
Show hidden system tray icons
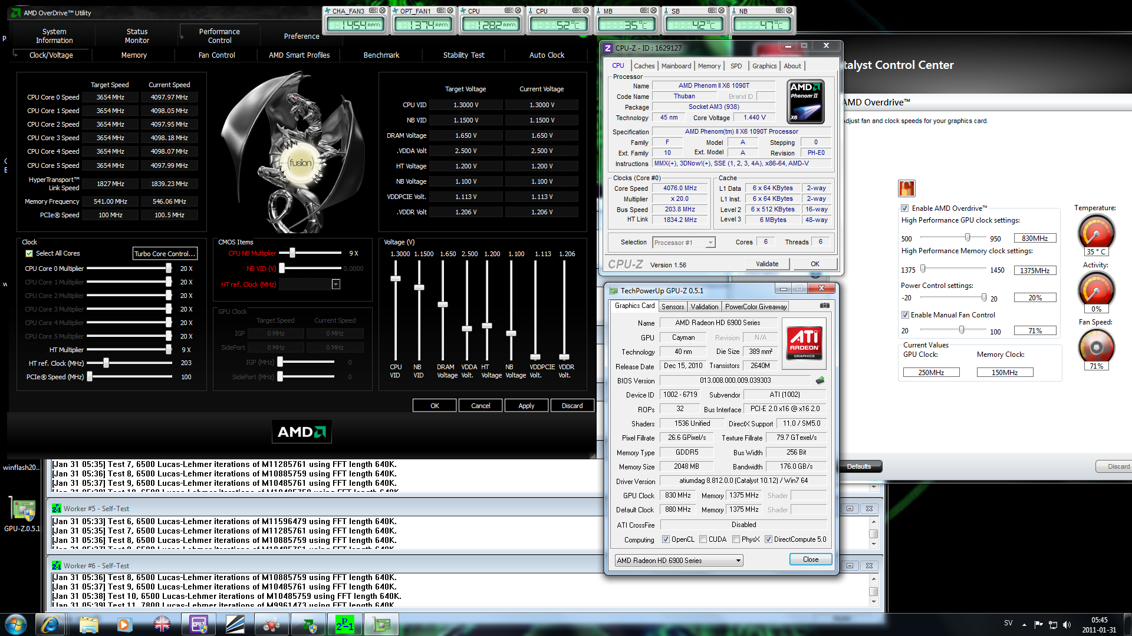pos(1024,625)
